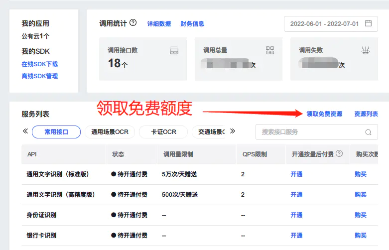Screen dimensions: 389x250
Task: Click the search magnifier icon
Action: 368,132
